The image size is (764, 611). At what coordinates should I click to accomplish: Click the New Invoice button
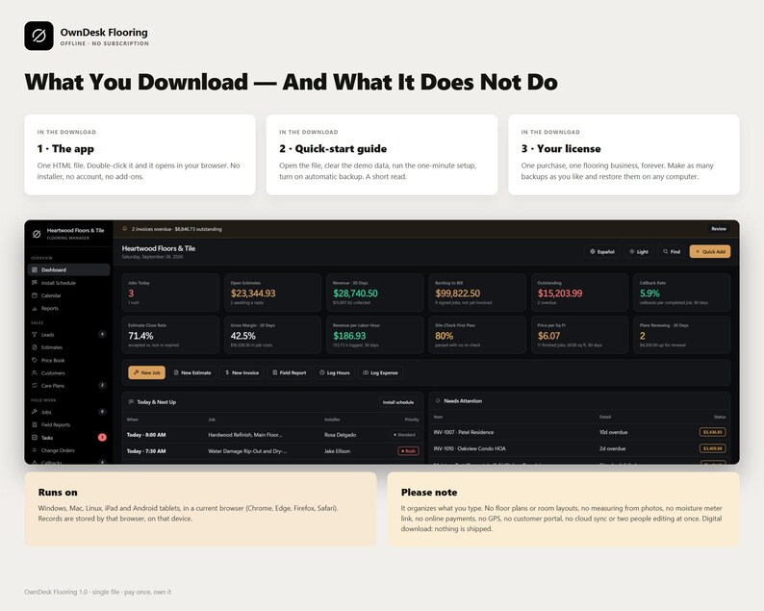point(242,372)
